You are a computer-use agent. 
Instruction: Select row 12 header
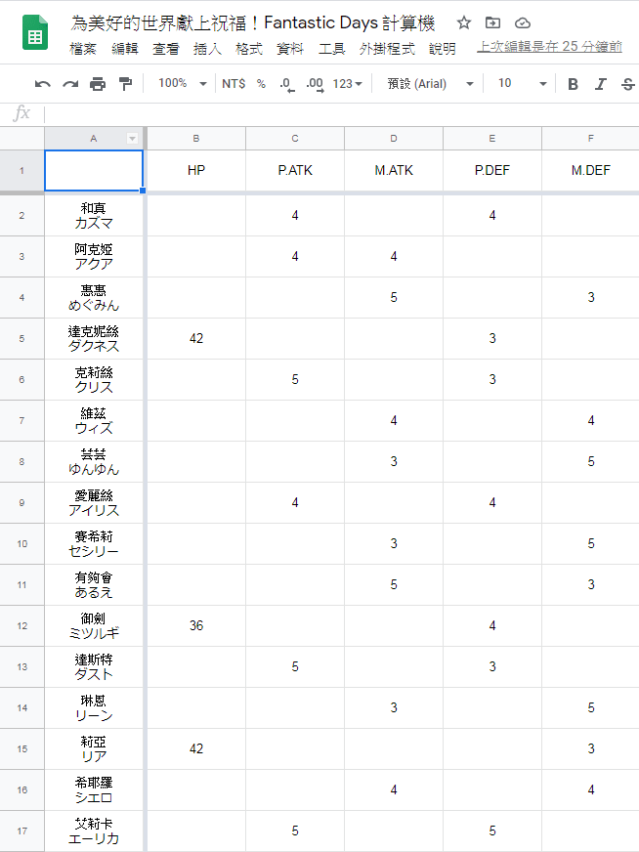(x=21, y=626)
